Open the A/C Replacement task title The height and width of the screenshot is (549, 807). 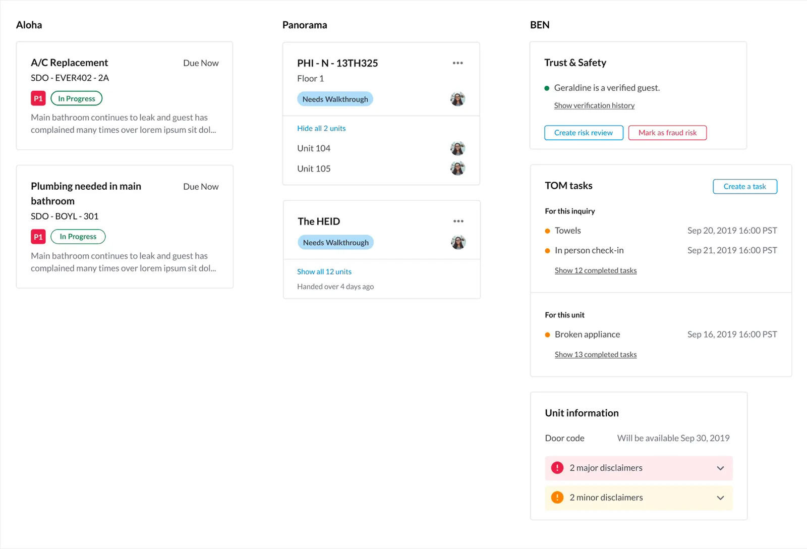(x=70, y=63)
